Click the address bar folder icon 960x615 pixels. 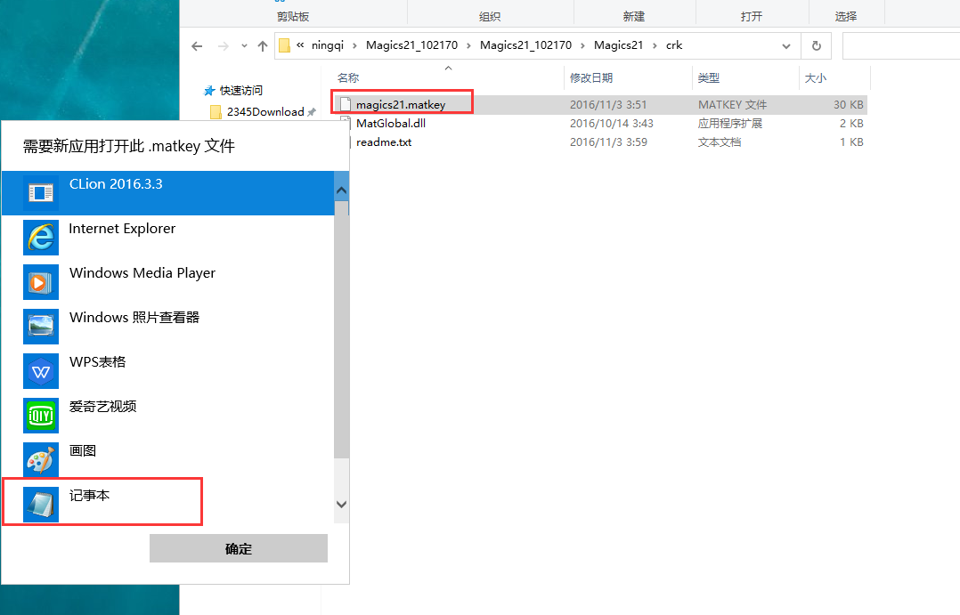[284, 45]
